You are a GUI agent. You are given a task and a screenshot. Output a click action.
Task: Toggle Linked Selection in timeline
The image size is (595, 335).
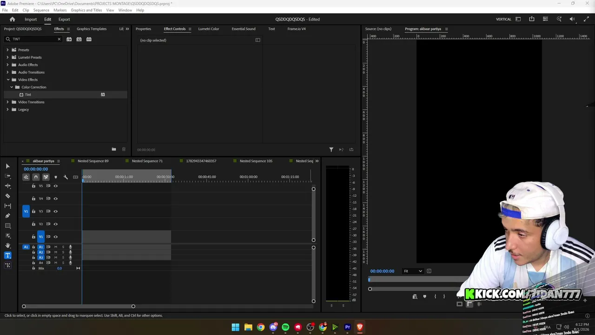pos(46,177)
